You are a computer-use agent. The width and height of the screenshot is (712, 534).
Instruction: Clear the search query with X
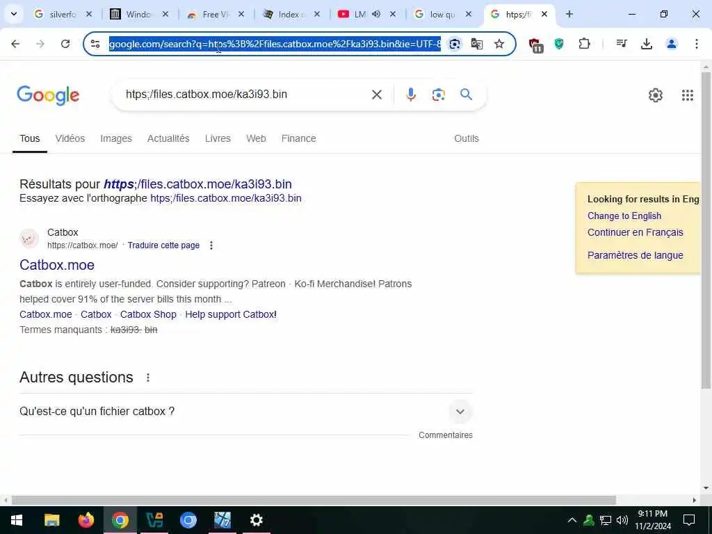tap(377, 95)
